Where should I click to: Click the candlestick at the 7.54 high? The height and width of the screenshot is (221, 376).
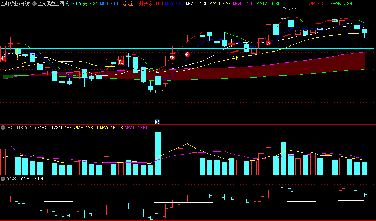click(x=283, y=16)
